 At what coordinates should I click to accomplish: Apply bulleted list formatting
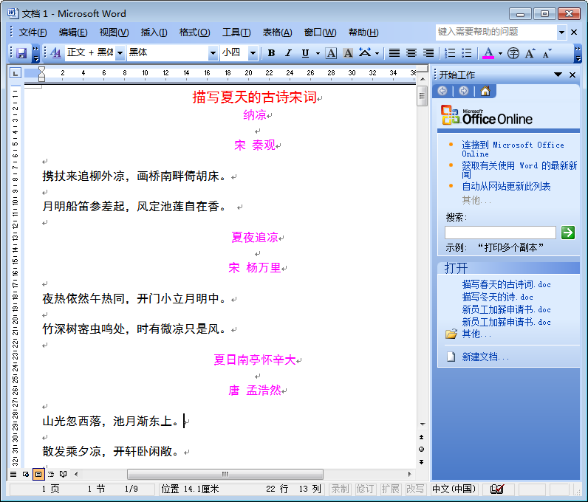coord(467,53)
